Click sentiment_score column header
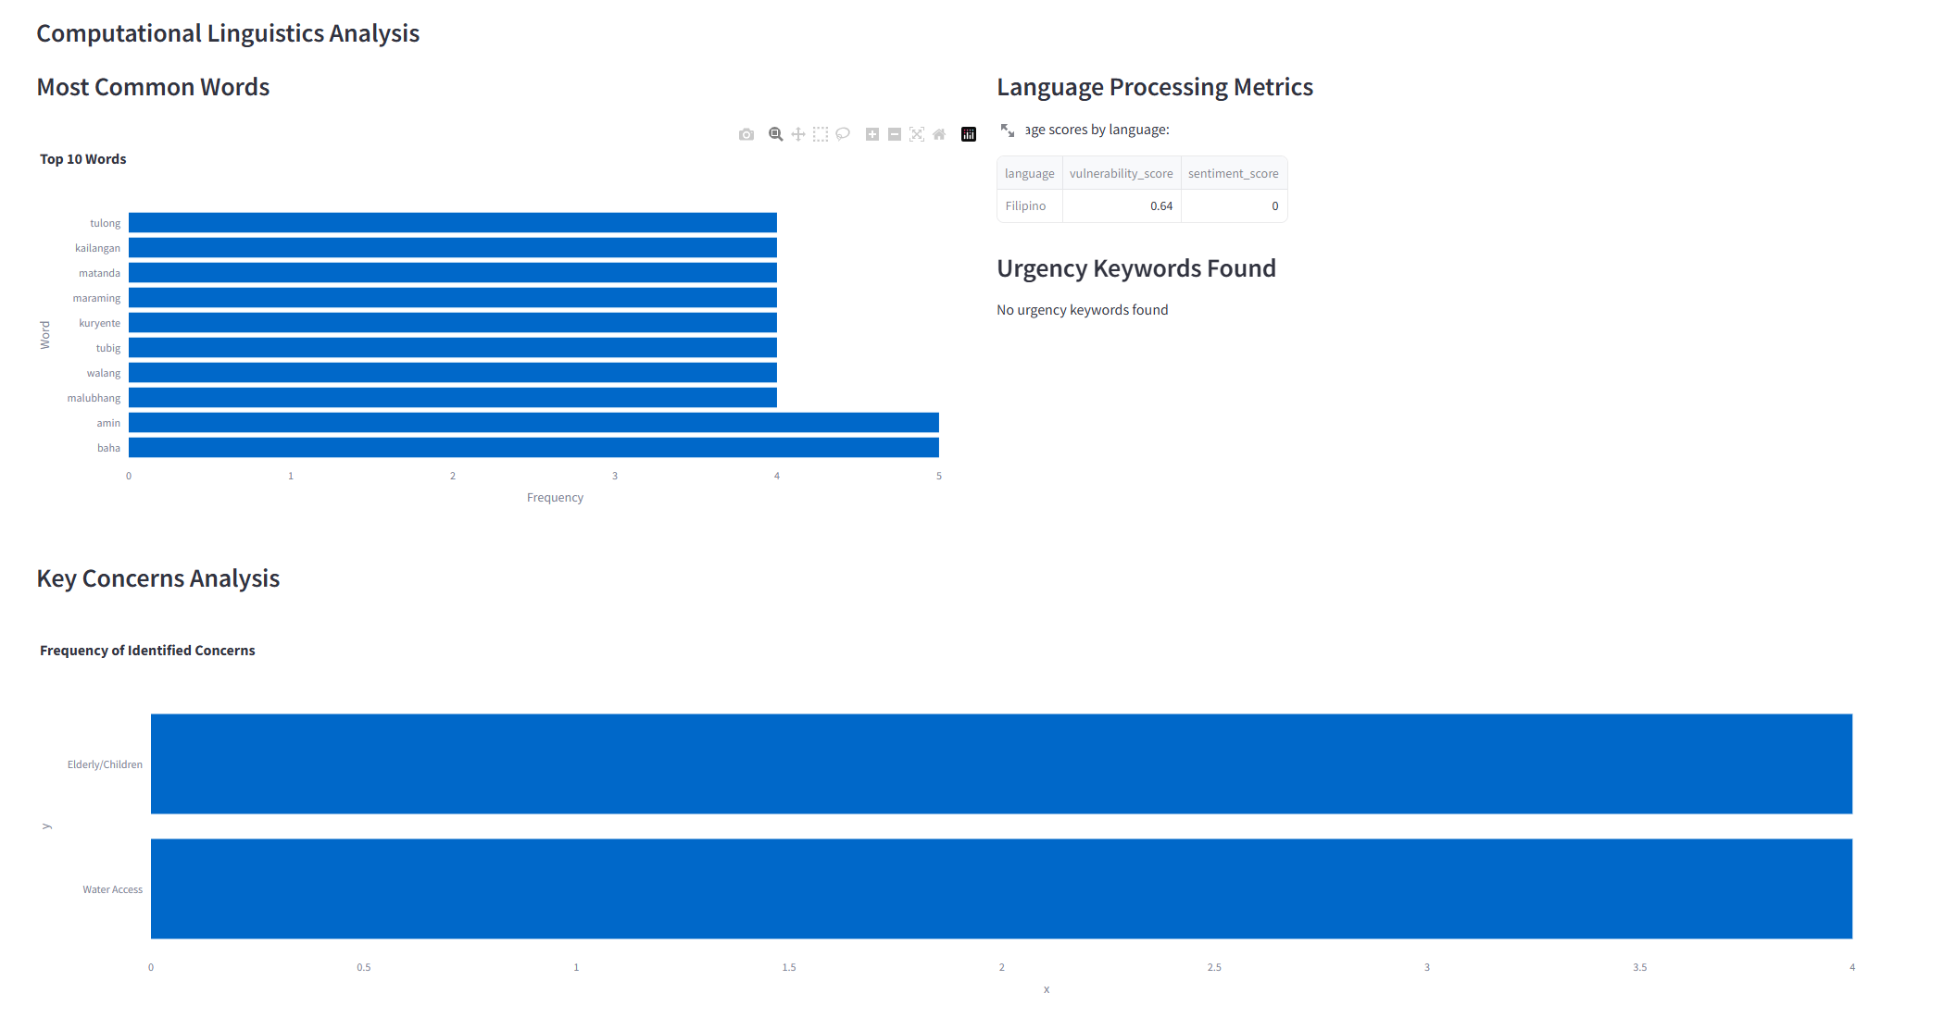1956x1018 pixels. 1233,173
